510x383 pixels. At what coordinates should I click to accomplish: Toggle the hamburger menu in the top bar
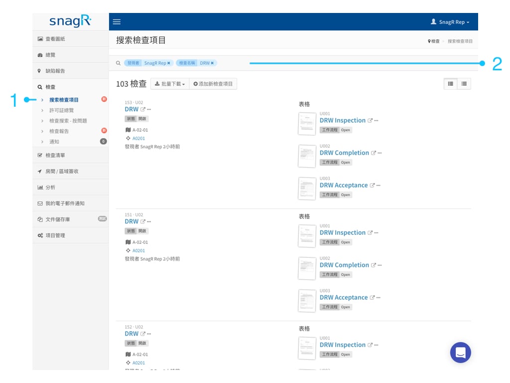(117, 22)
